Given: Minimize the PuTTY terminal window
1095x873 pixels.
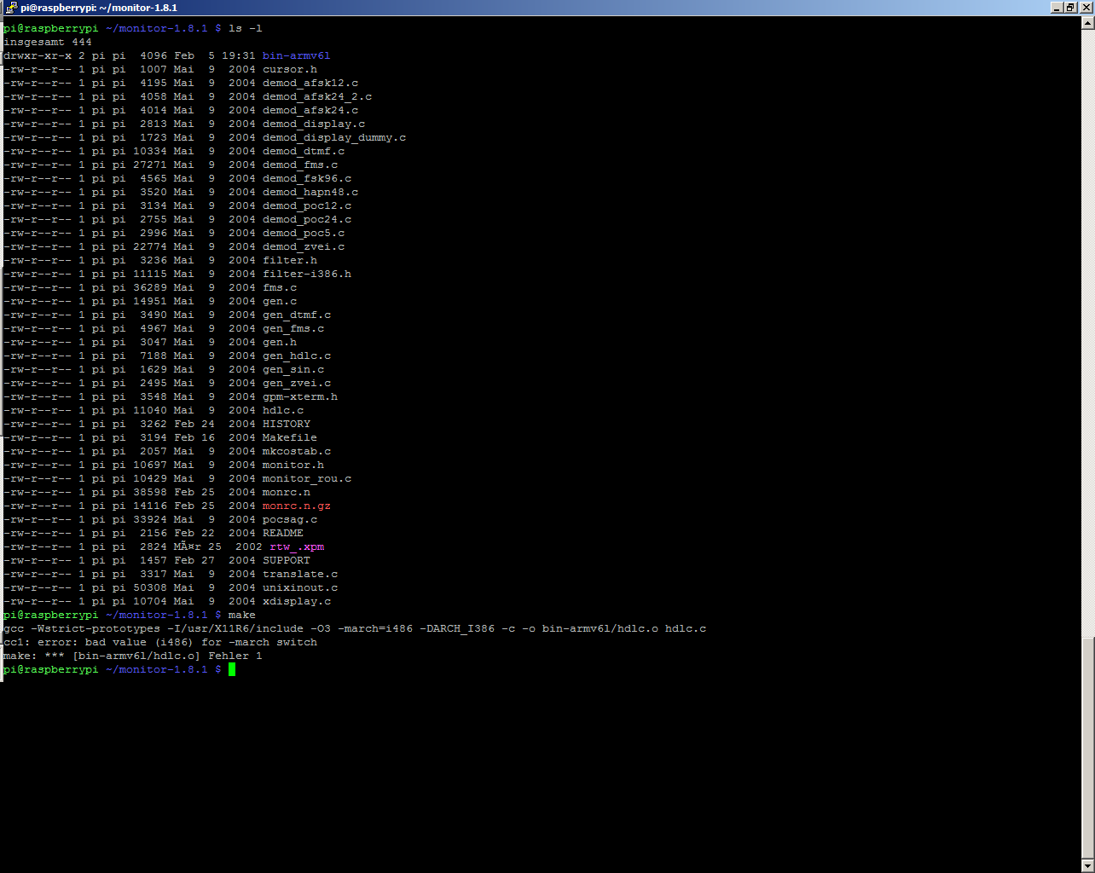Looking at the screenshot, I should click(1057, 8).
